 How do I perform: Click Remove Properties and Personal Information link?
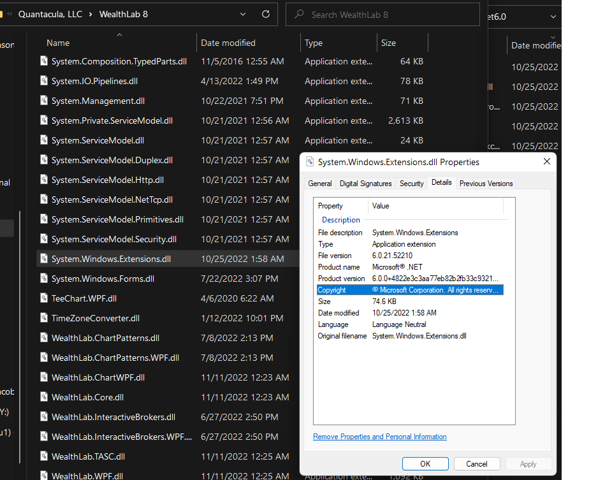pos(380,436)
